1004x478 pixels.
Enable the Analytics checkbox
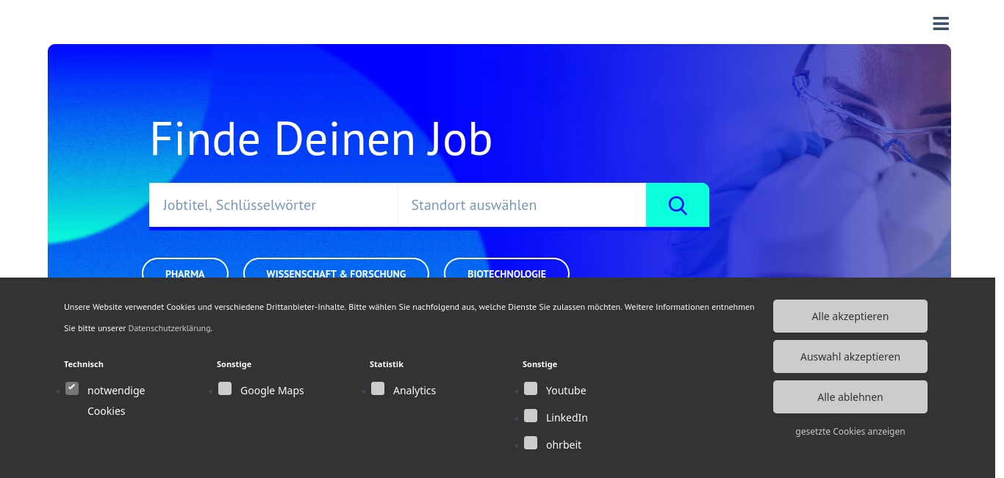tap(378, 388)
